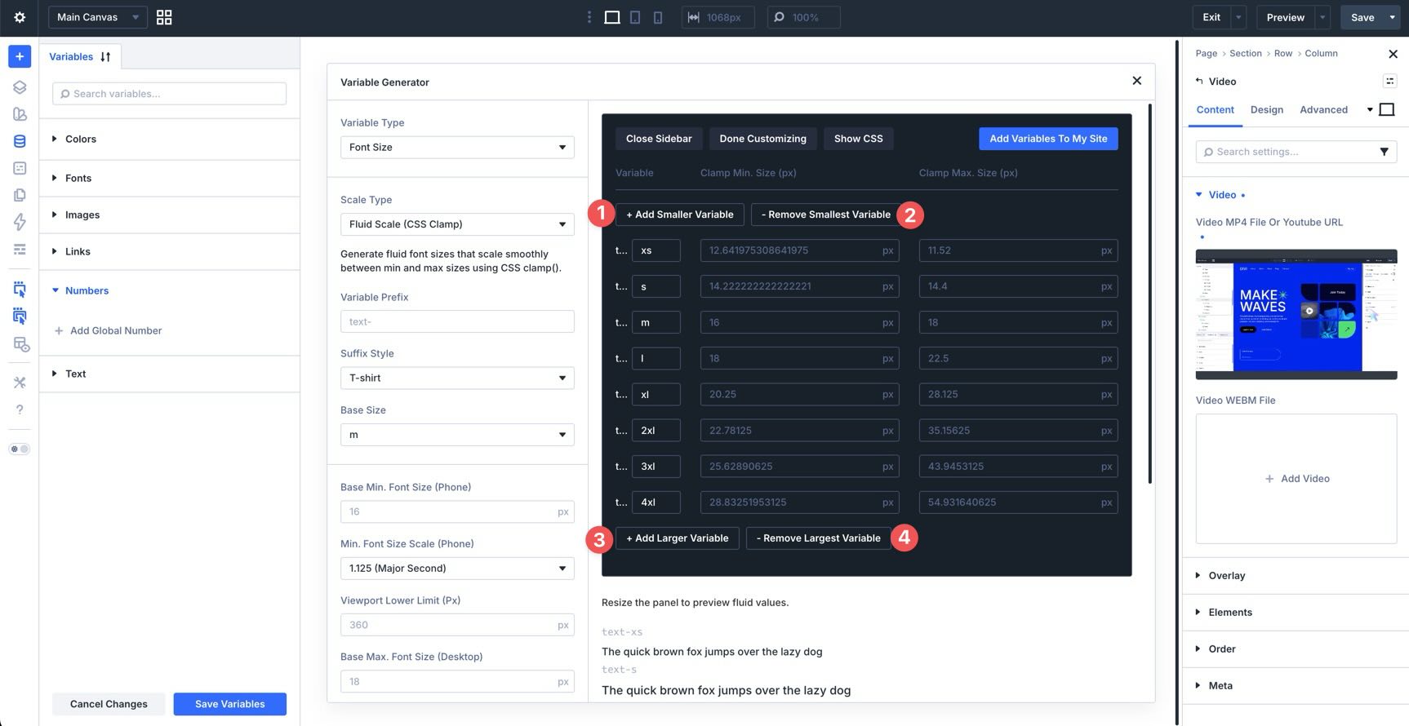
Task: Open the tools wrench icon in sidebar
Action: (x=20, y=383)
